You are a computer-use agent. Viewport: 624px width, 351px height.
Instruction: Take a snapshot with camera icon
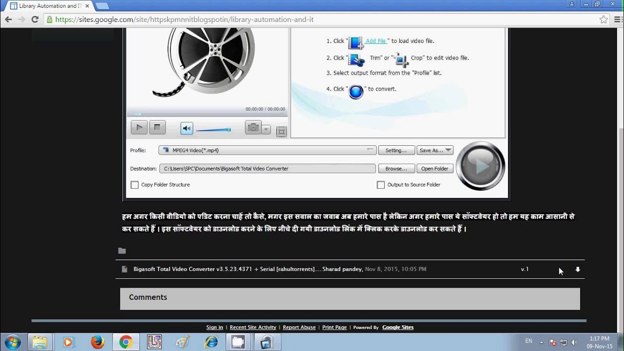[253, 128]
